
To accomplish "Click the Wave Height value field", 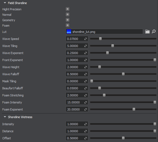I will coord(77,67).
